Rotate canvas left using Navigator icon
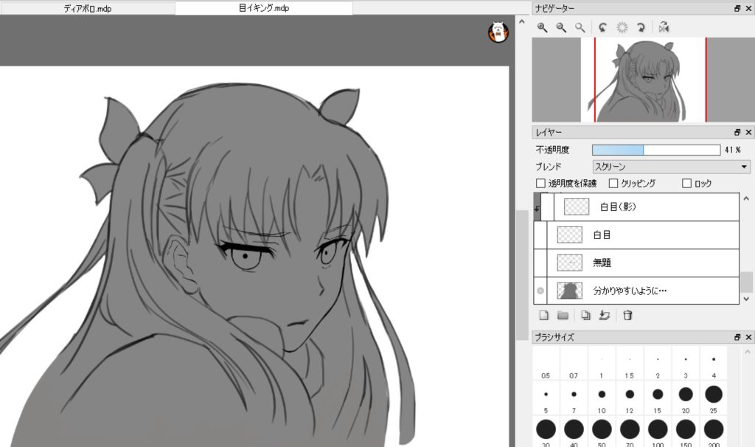The image size is (755, 447). pyautogui.click(x=602, y=27)
